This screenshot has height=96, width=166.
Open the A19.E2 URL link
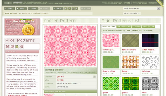(x=60, y=80)
